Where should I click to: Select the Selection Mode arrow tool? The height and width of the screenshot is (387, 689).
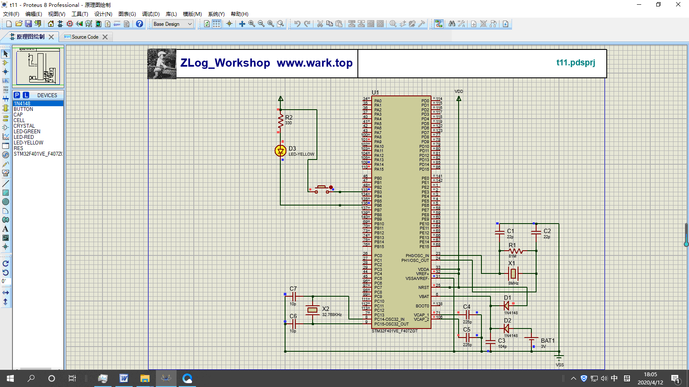pyautogui.click(x=6, y=54)
